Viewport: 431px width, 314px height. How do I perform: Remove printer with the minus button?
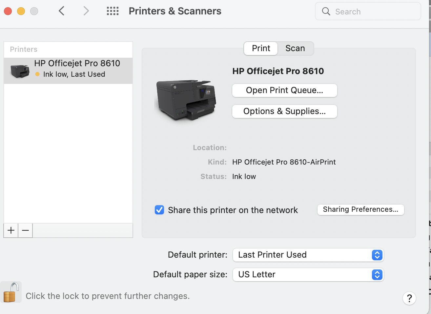pos(25,230)
